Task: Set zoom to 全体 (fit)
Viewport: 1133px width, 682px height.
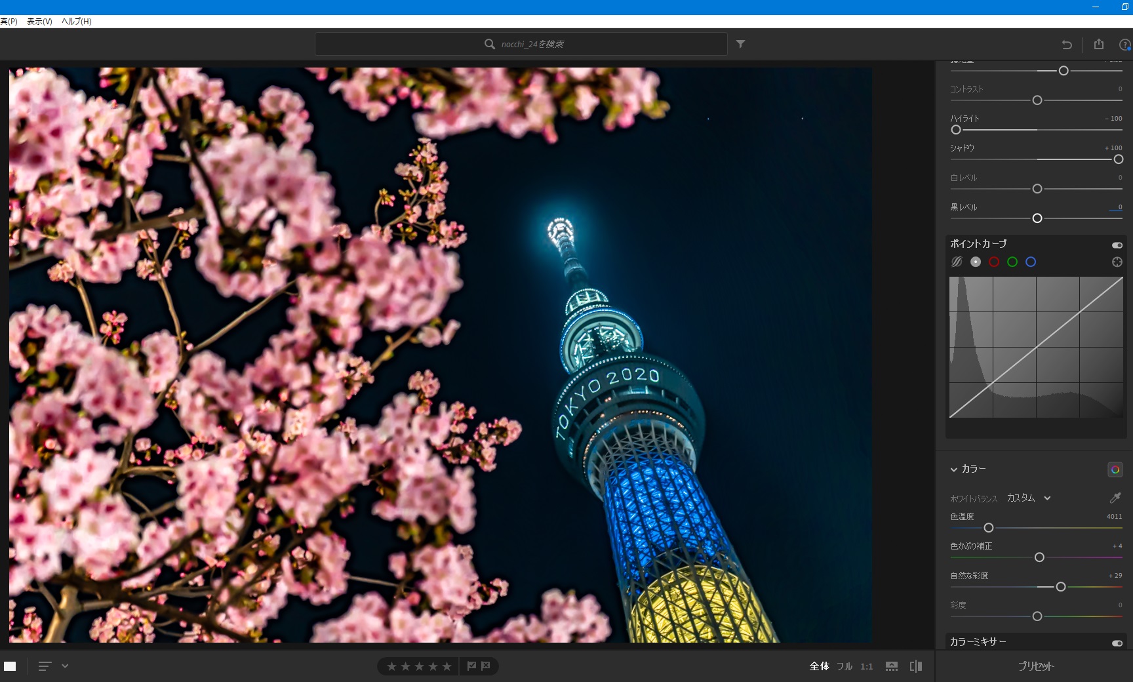Action: (820, 666)
